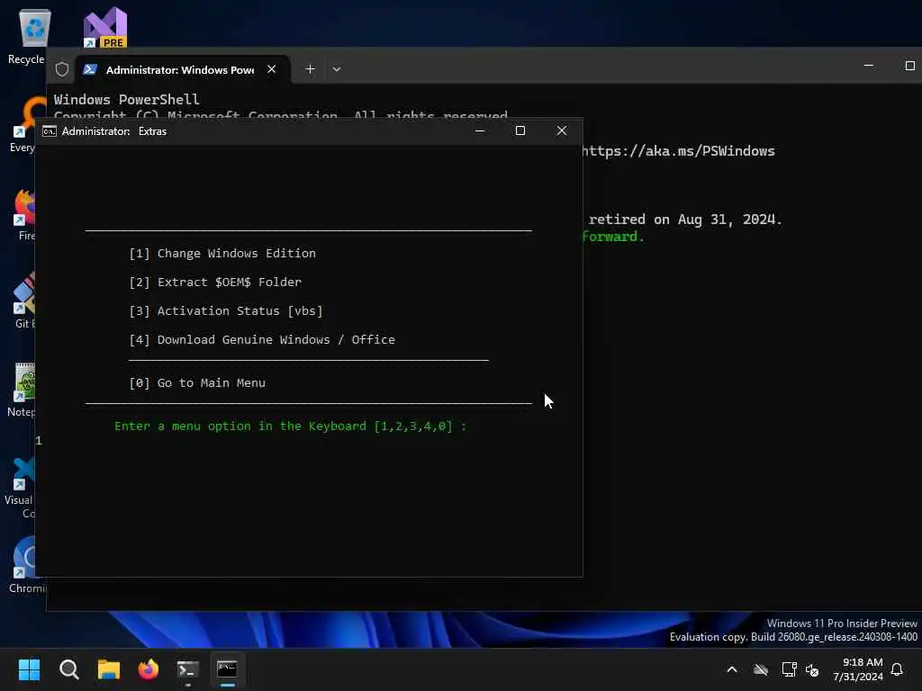Open the Visual Studio Code desktop shortcut

22,488
